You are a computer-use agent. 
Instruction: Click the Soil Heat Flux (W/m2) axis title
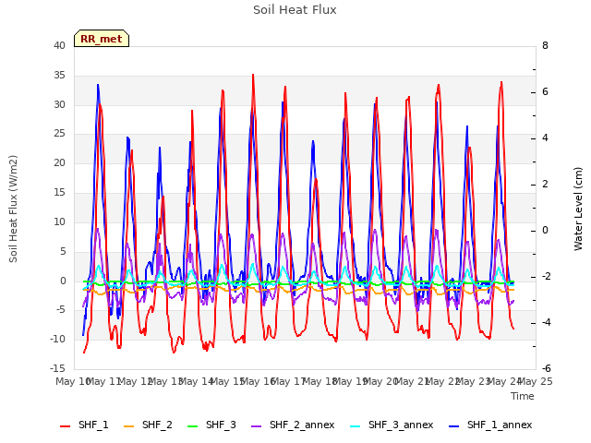coord(13,209)
